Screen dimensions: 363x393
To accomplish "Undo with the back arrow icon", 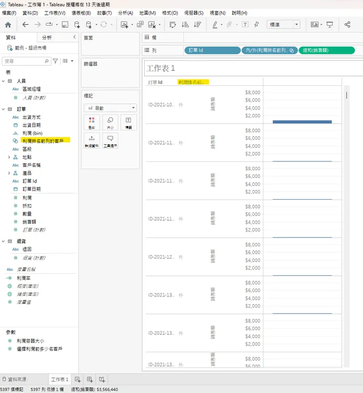I will 26,25.
